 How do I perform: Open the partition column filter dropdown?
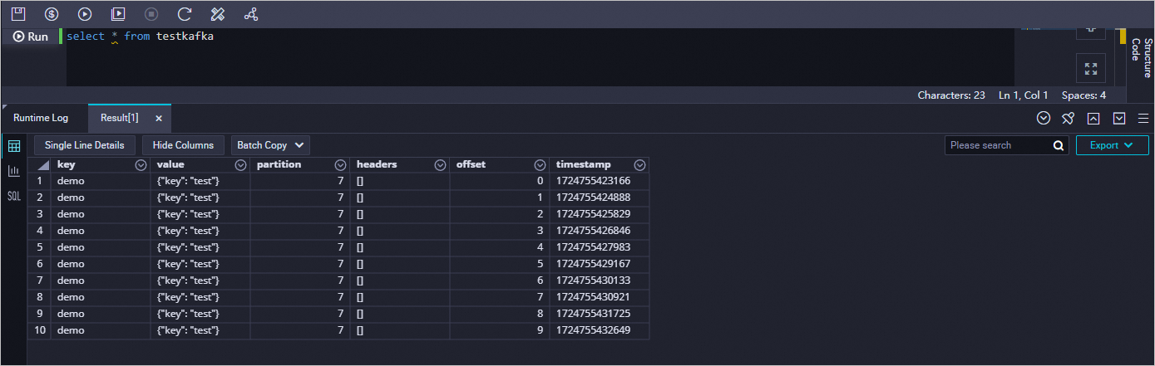(340, 164)
